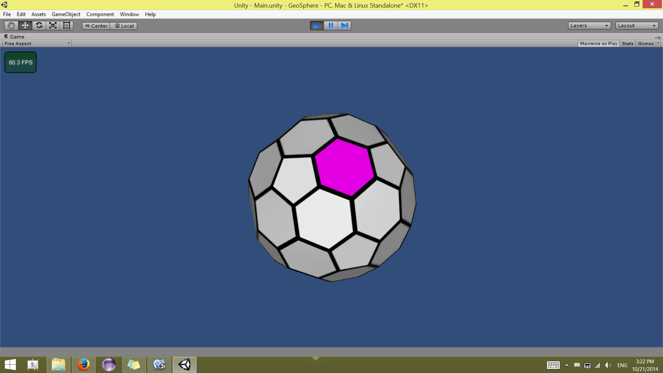
Task: Open the GameObject menu
Action: (x=66, y=14)
